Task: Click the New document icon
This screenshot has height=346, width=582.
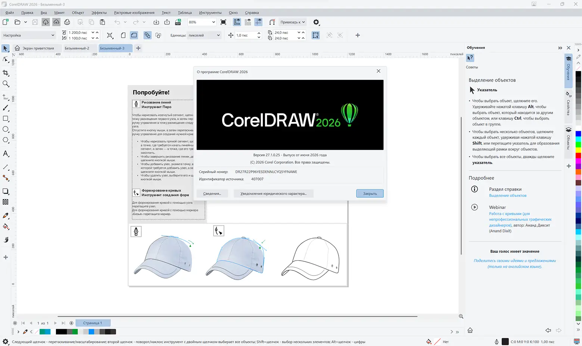Action: pyautogui.click(x=6, y=22)
